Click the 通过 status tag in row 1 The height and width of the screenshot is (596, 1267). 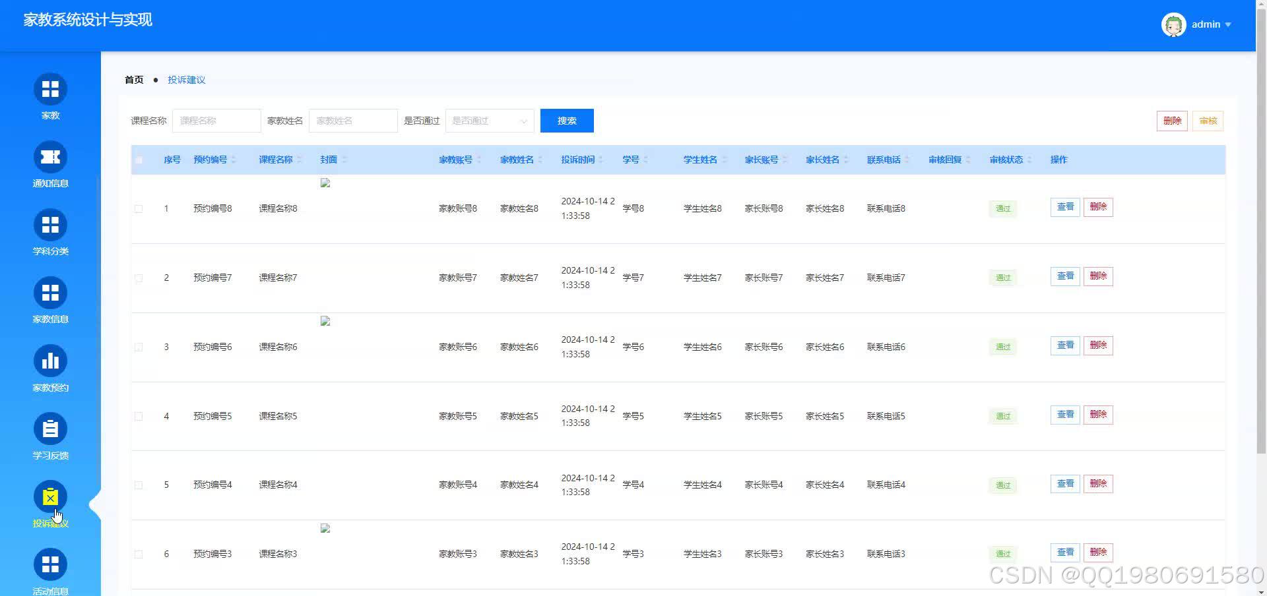tap(1003, 209)
